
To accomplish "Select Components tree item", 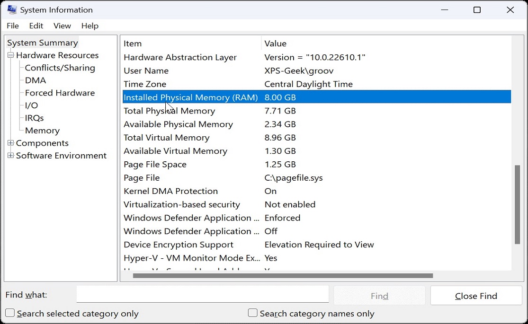I will [42, 143].
